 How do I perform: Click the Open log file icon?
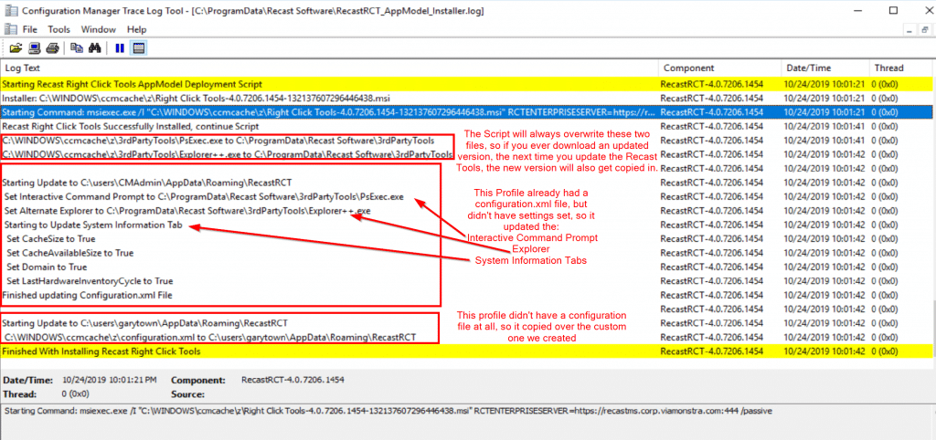(x=16, y=47)
